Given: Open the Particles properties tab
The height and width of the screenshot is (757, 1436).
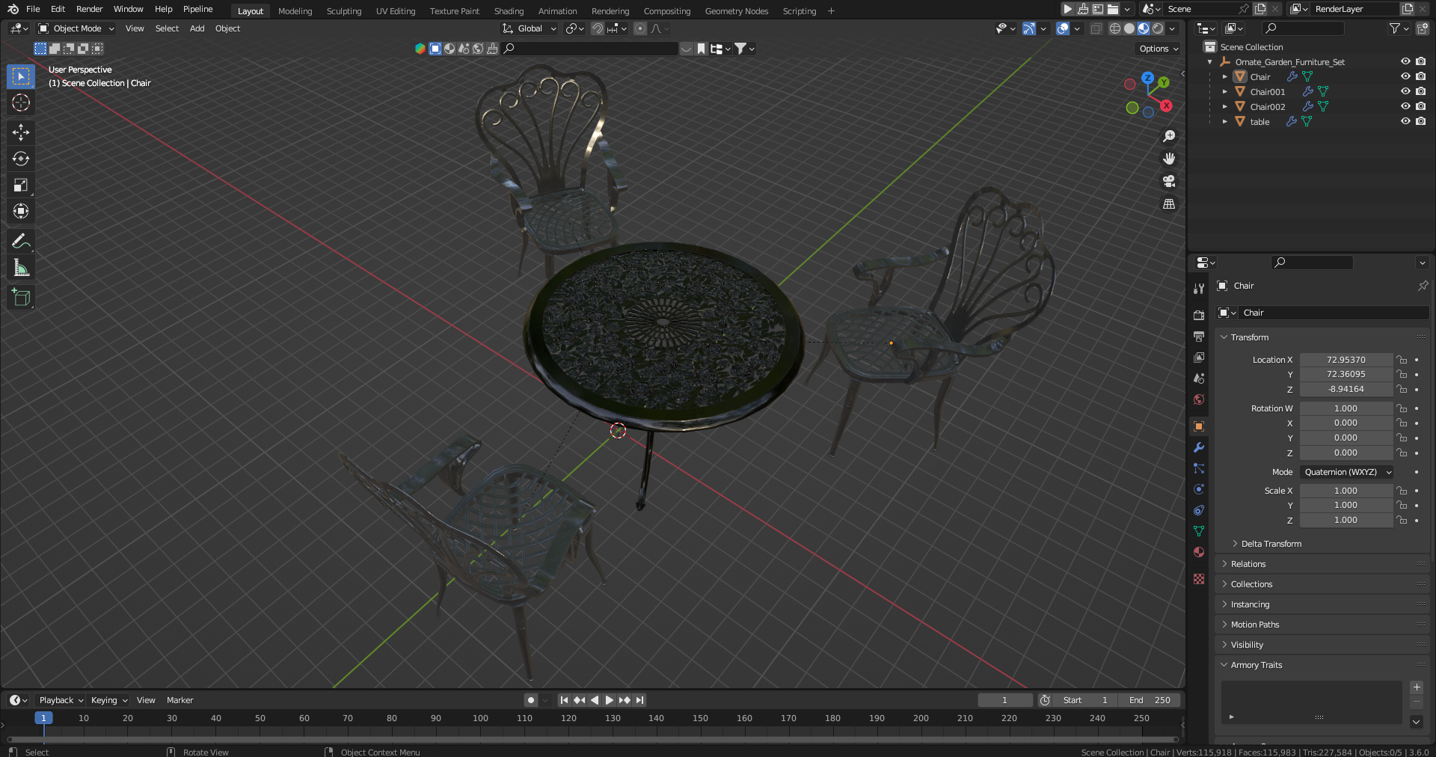Looking at the screenshot, I should tap(1199, 468).
